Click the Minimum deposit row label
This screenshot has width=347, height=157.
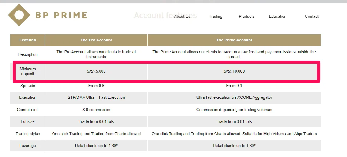(28, 71)
